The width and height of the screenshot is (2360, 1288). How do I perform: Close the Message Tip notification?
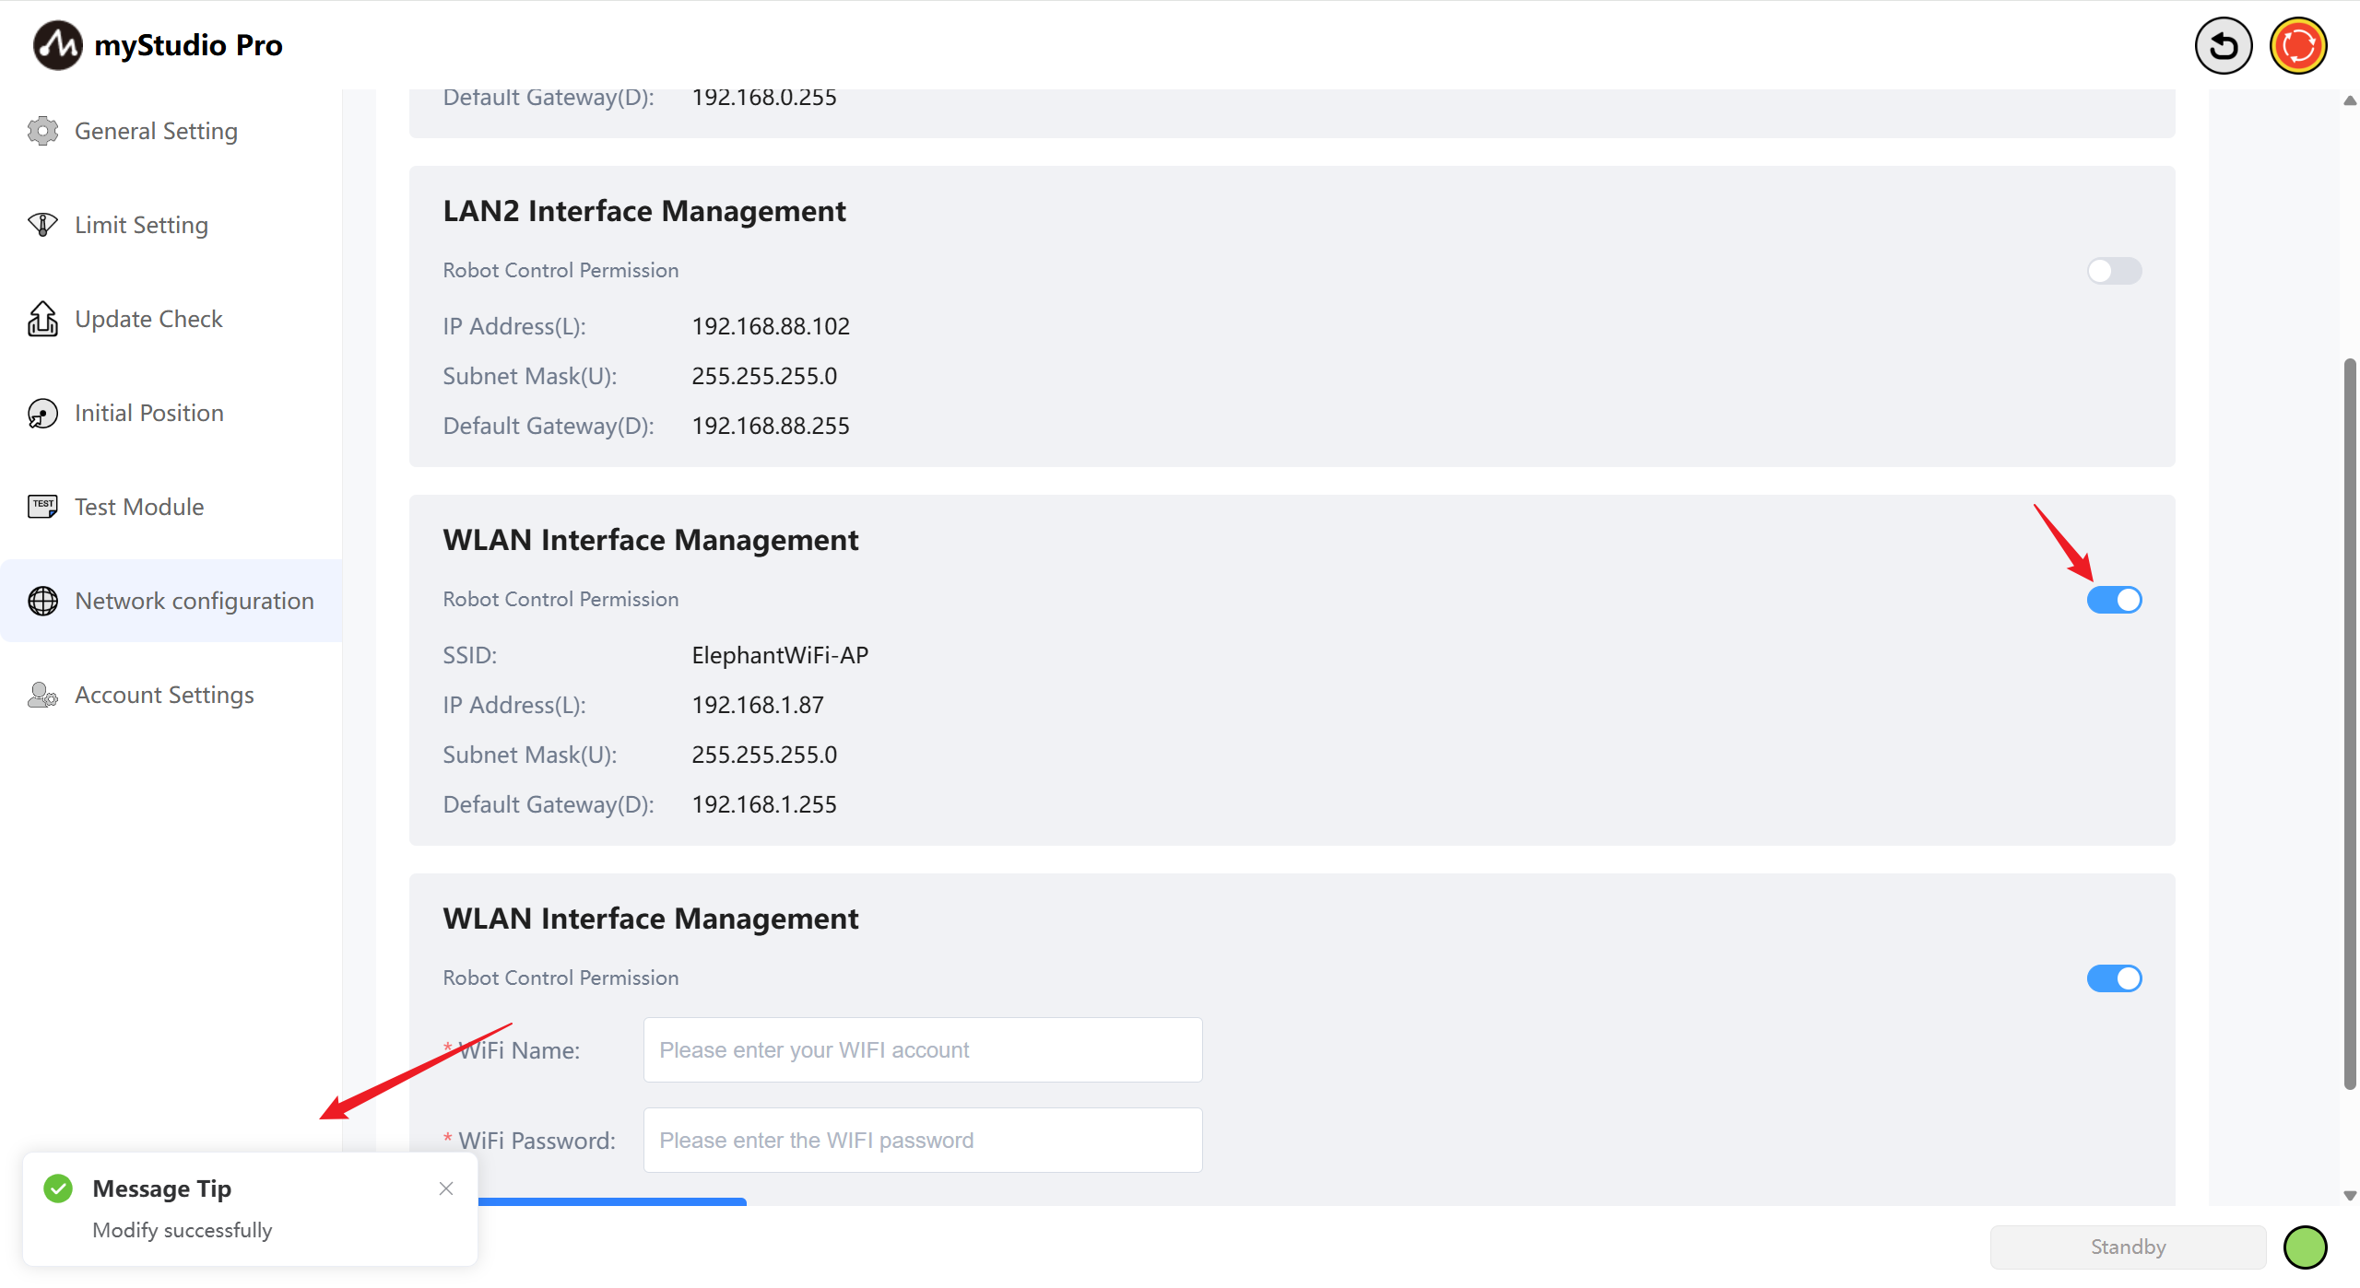(446, 1188)
